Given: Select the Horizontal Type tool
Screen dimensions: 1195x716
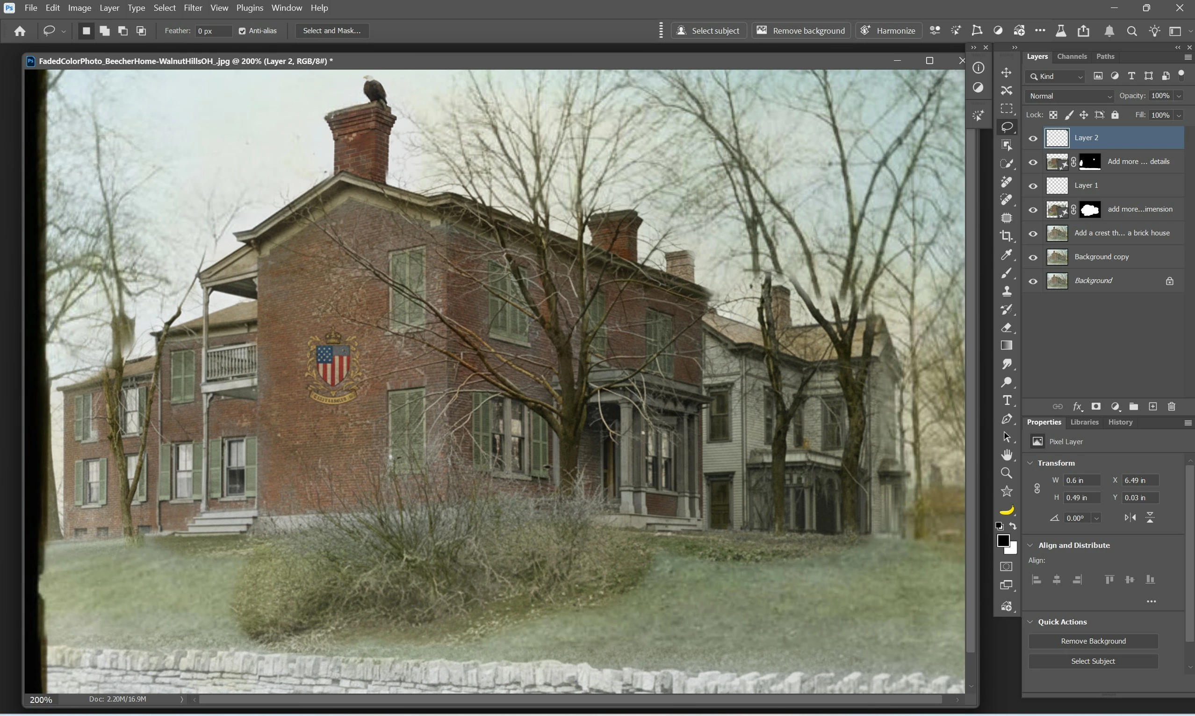Looking at the screenshot, I should tap(1007, 400).
